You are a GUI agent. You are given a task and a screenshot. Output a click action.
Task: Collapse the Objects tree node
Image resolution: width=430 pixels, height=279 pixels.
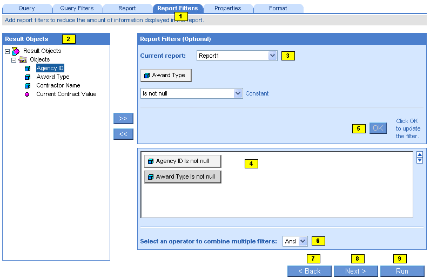pyautogui.click(x=14, y=59)
